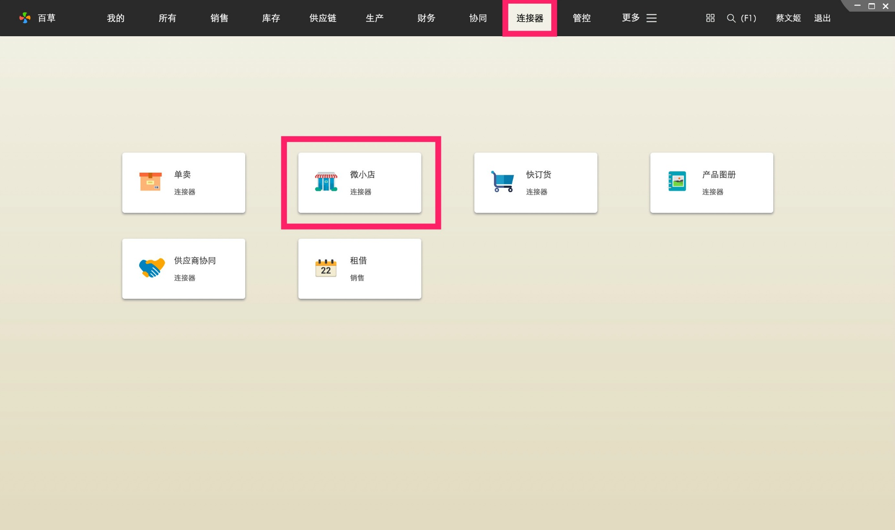Open the 产品图册 album icon
895x530 pixels.
[677, 182]
